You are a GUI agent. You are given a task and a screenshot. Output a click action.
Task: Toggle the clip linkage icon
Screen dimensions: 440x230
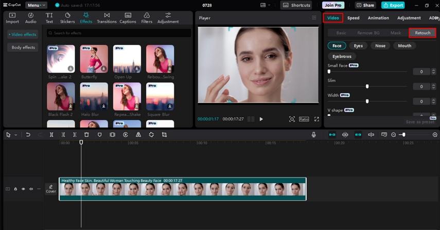pyautogui.click(x=358, y=135)
